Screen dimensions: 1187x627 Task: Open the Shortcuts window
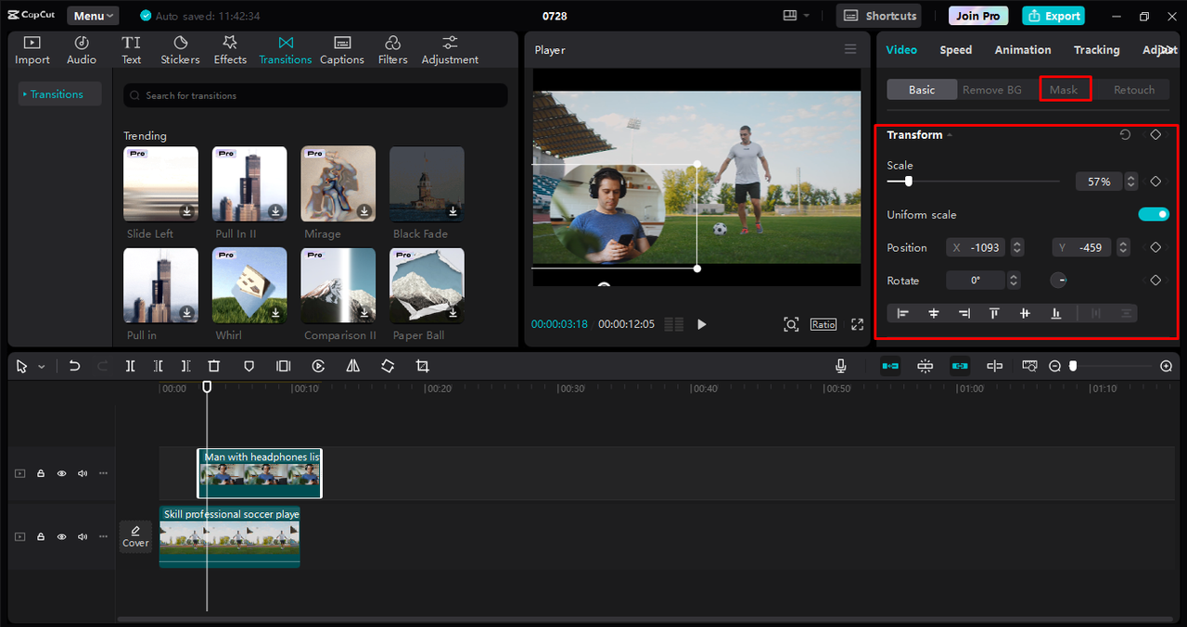click(880, 16)
